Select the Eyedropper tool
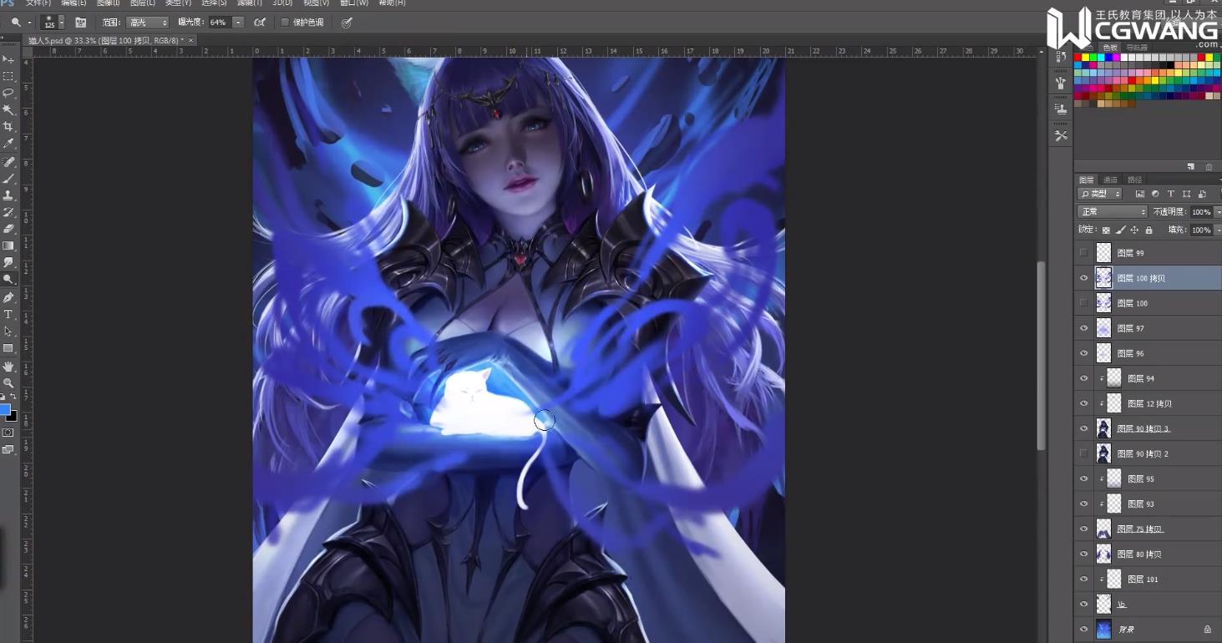1222x643 pixels. pyautogui.click(x=8, y=144)
